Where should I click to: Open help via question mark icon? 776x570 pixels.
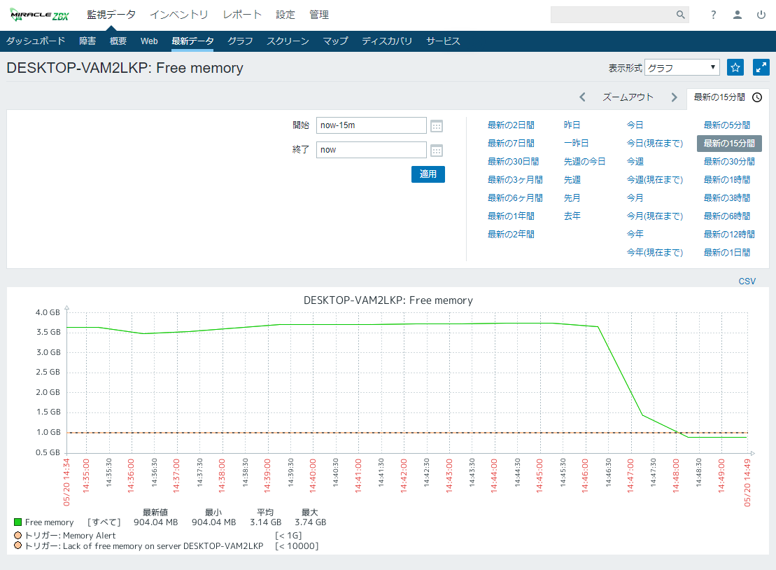713,15
